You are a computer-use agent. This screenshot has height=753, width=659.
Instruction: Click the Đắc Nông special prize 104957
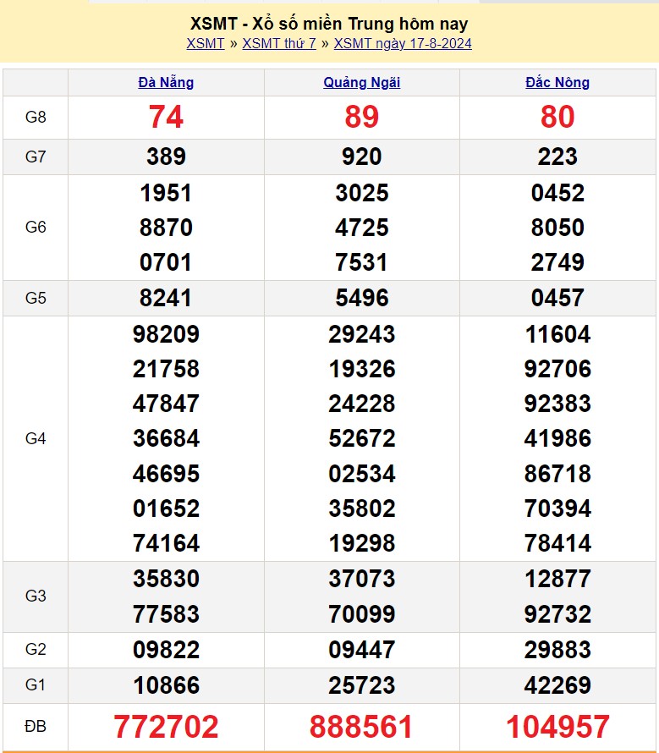557,727
